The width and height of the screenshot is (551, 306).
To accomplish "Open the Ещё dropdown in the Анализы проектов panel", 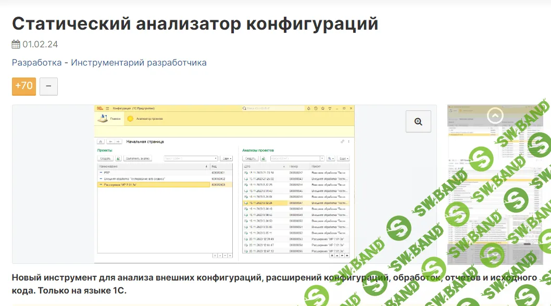I will pos(343,158).
